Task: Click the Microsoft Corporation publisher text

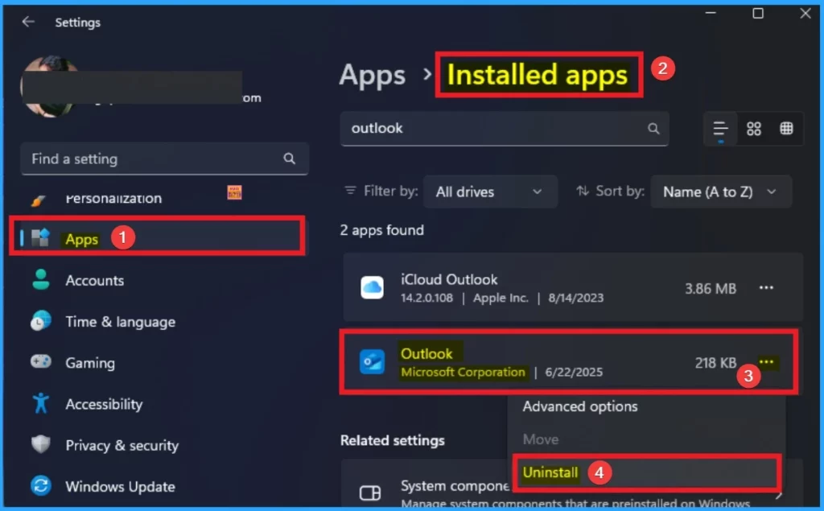Action: click(x=463, y=372)
